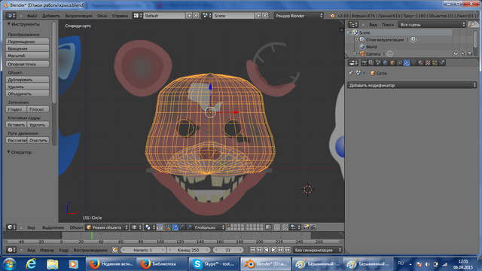The image size is (482, 271).
Task: Open the Scene properties tab
Action: pyautogui.click(x=378, y=63)
